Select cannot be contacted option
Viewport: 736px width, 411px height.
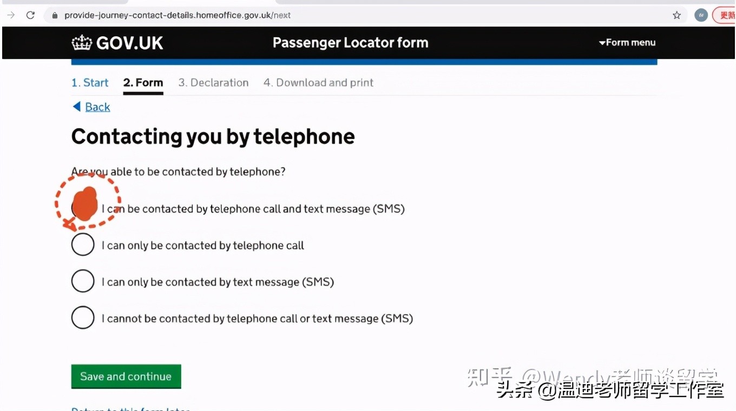tap(83, 317)
